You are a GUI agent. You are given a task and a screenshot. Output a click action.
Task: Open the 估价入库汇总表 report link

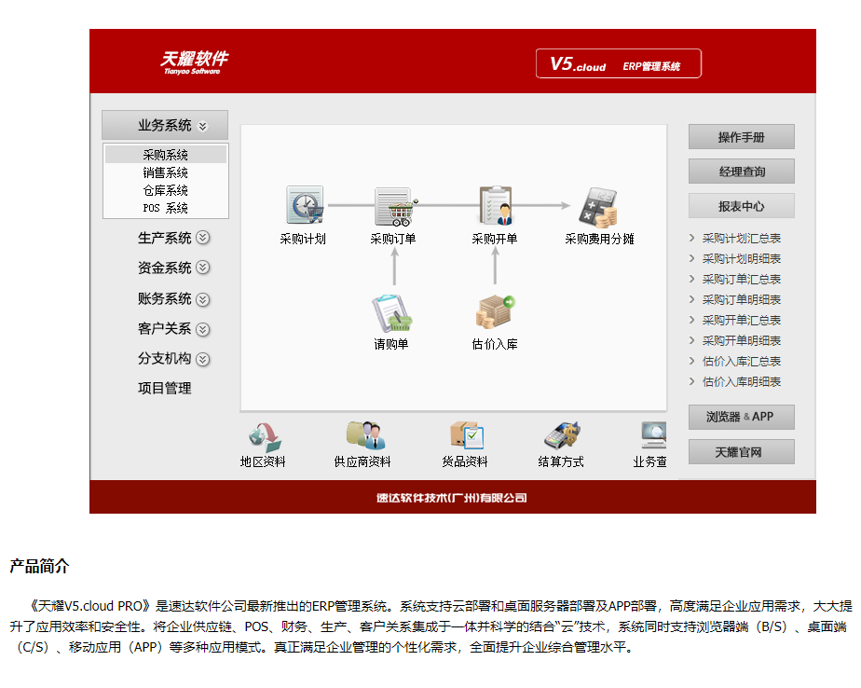point(742,361)
